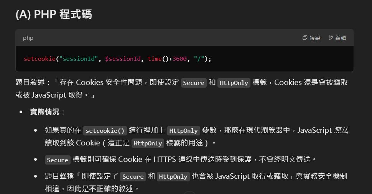Click the HttpOnly chip in the 題目聲稱 bullet

pos(173,176)
